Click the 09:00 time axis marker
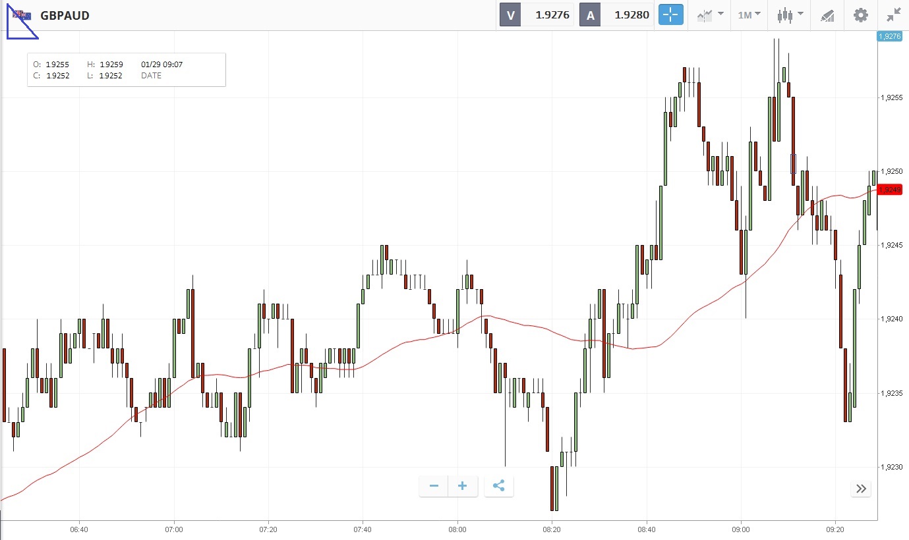909x540 pixels. 741,529
